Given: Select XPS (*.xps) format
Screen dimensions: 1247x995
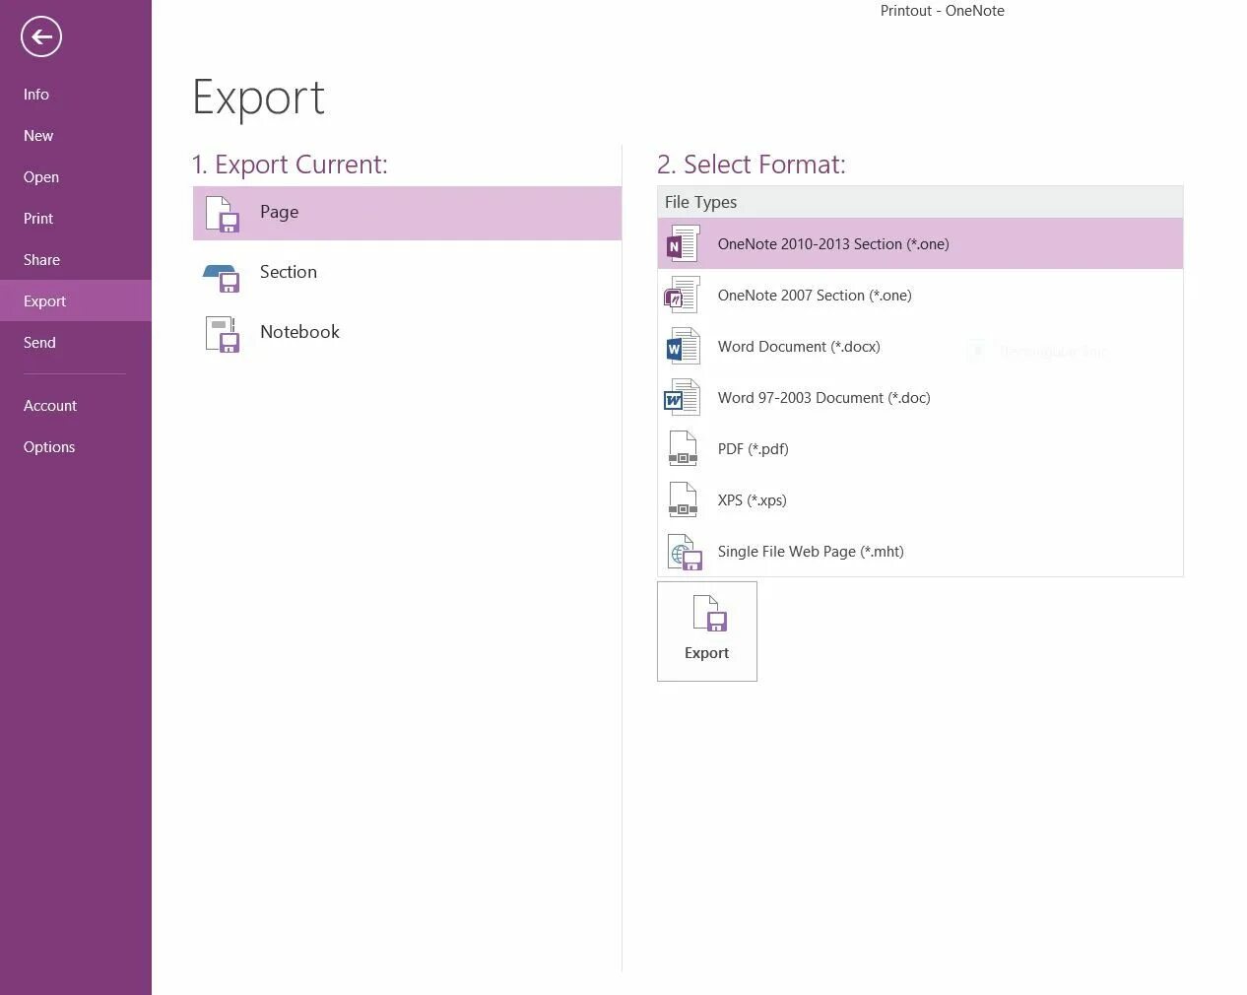Looking at the screenshot, I should pos(920,500).
